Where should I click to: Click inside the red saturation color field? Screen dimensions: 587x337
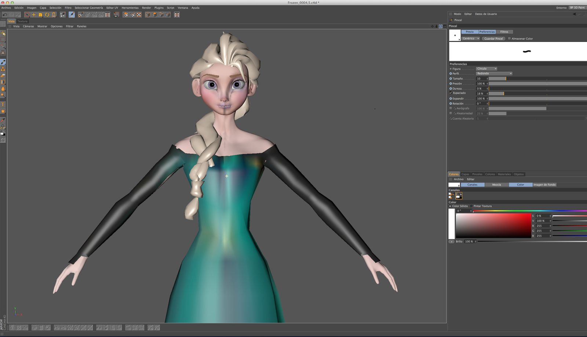click(493, 226)
